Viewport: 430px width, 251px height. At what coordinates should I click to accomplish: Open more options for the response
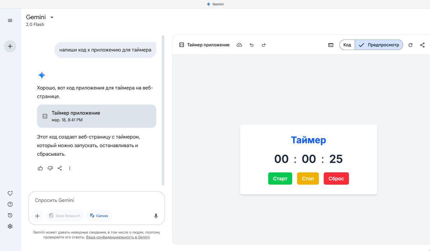70,168
